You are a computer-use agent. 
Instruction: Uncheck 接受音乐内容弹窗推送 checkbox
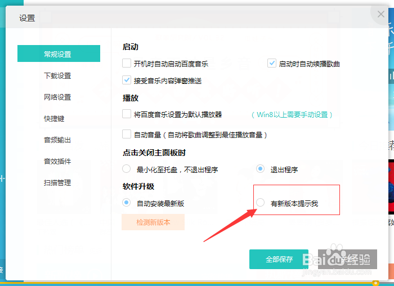point(127,80)
